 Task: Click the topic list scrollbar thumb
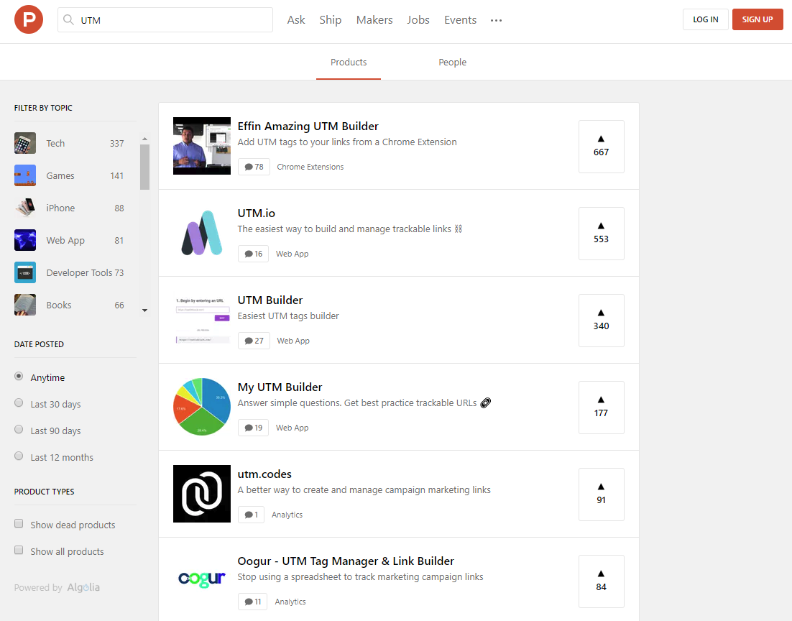[145, 167]
